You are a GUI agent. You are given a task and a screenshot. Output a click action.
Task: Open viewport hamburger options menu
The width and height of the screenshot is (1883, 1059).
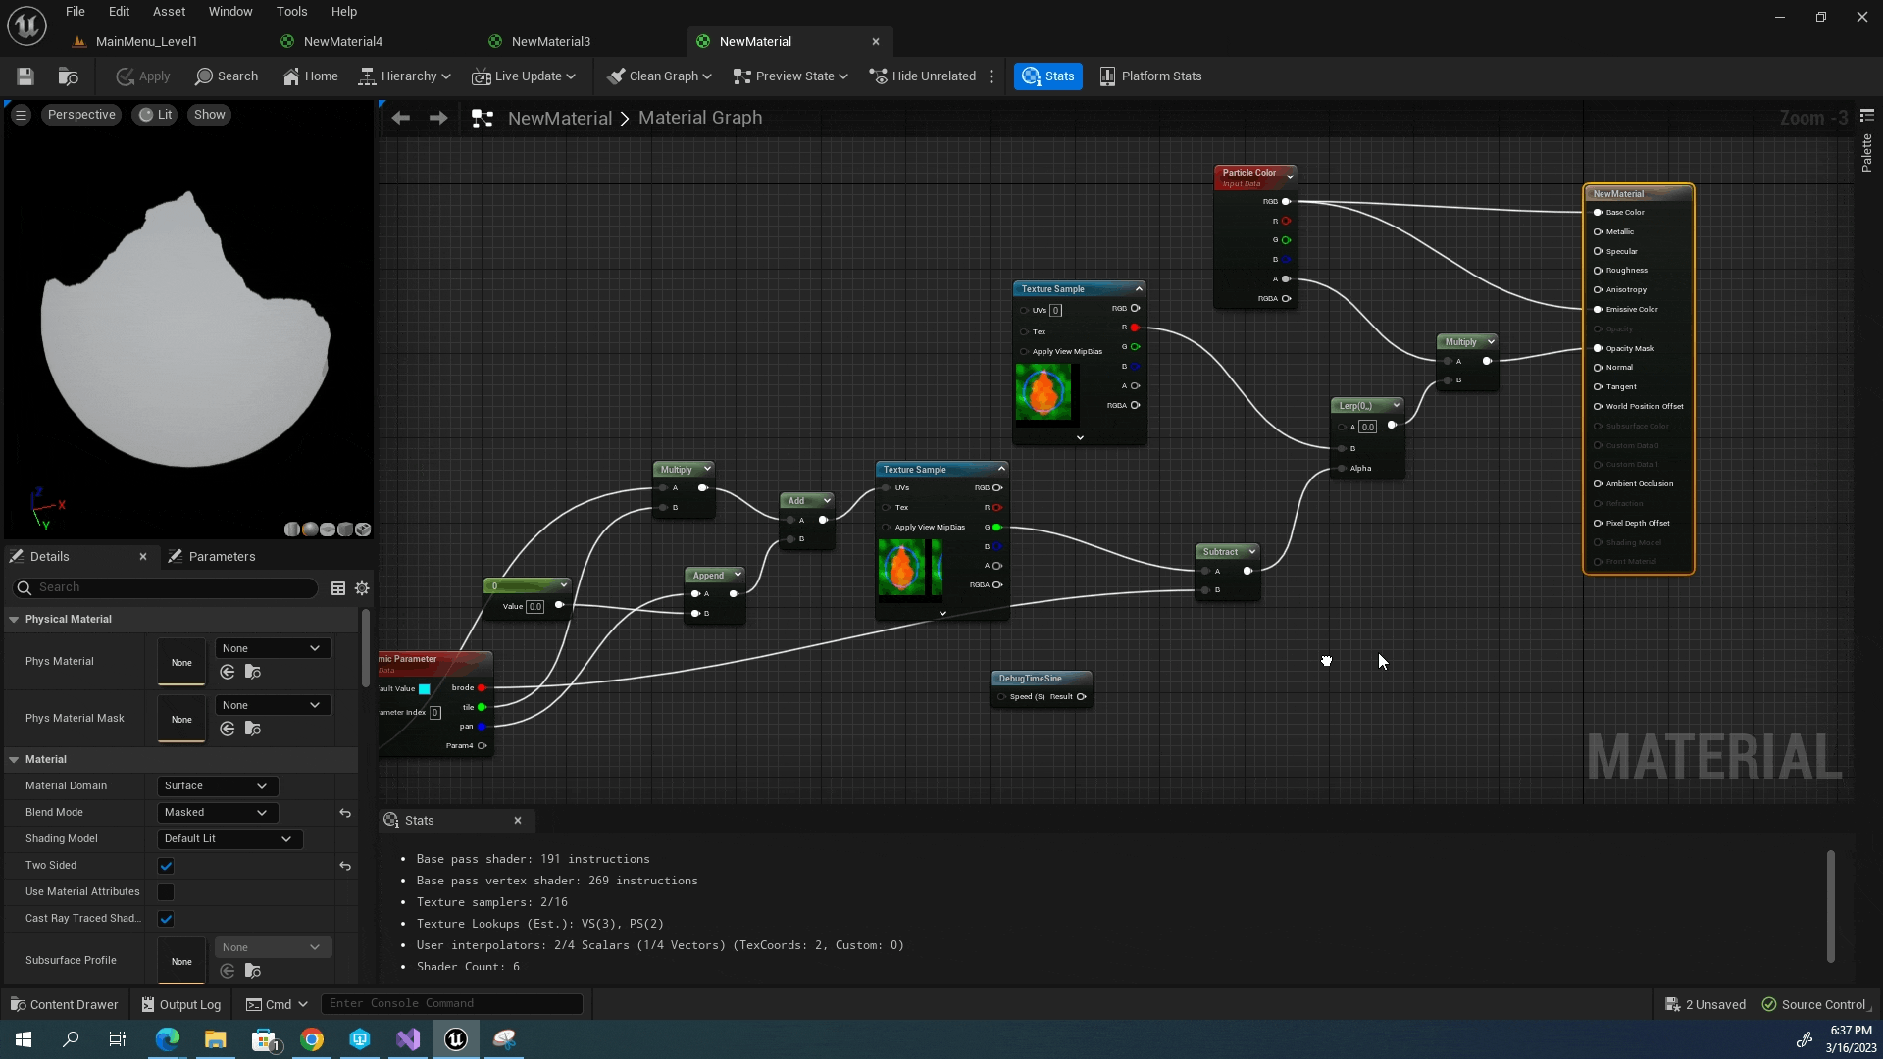pyautogui.click(x=21, y=115)
